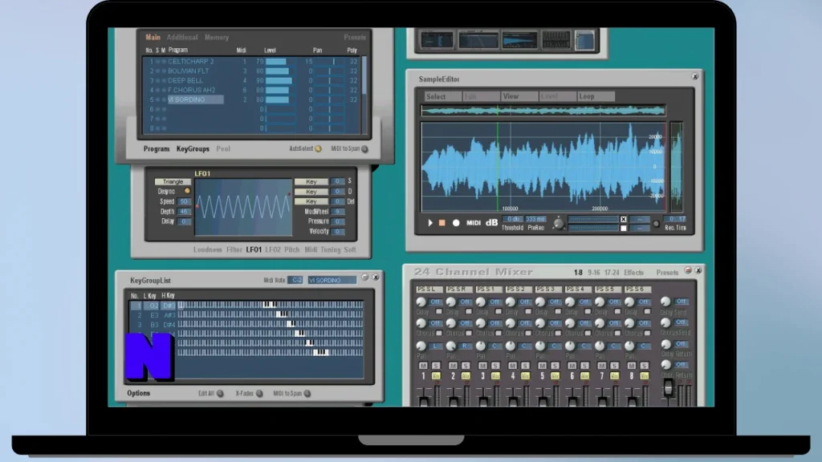Open the mixer Effects page
Image resolution: width=822 pixels, height=462 pixels.
[x=634, y=273]
